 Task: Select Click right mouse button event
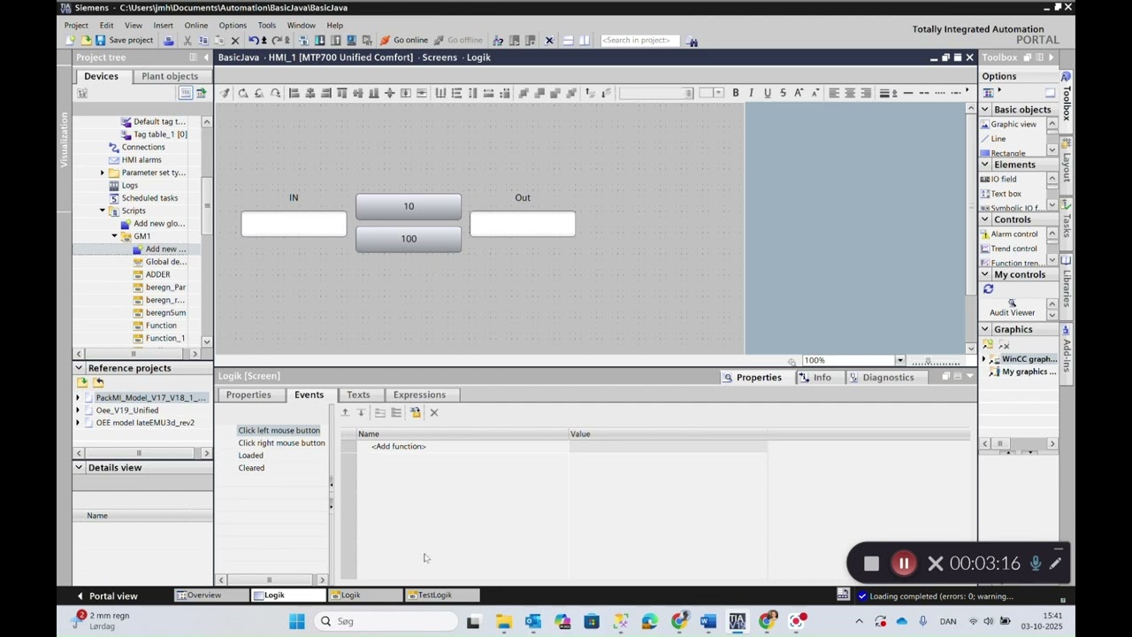281,443
